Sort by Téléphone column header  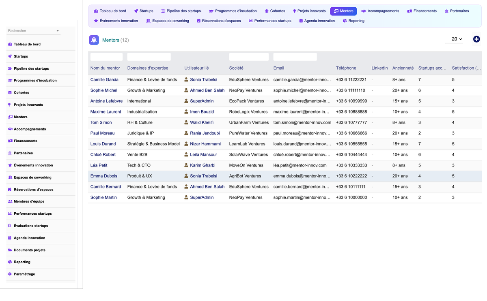pyautogui.click(x=346, y=68)
